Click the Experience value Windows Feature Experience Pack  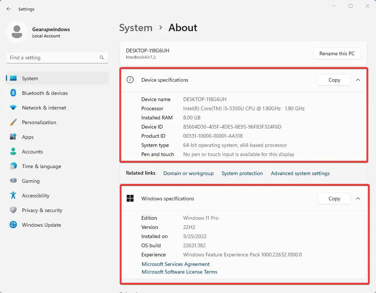[x=242, y=255]
